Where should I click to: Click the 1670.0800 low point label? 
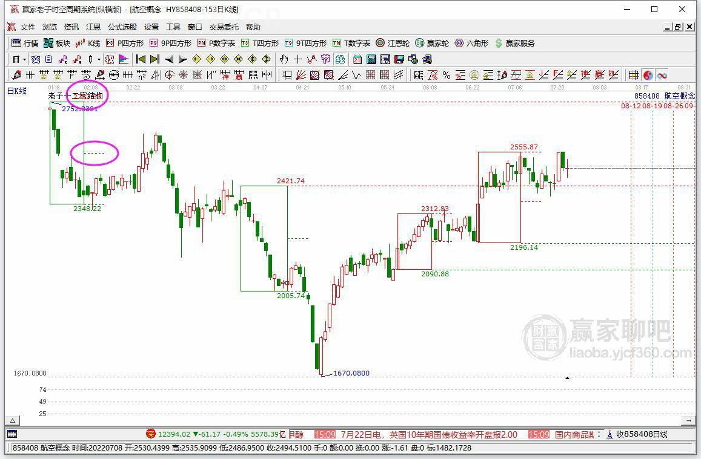click(x=351, y=373)
